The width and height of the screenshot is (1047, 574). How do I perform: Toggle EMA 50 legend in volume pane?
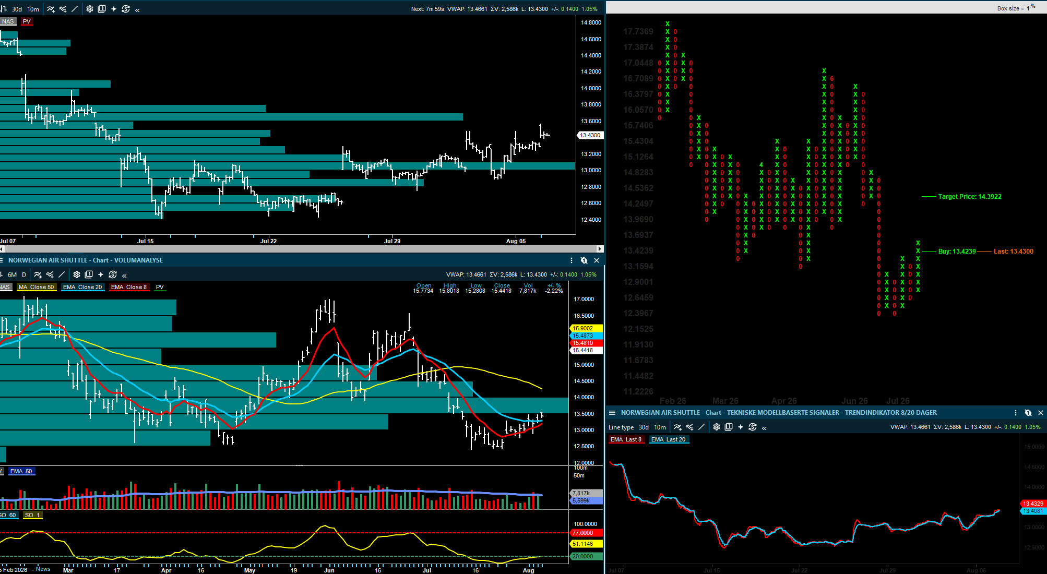tap(21, 471)
